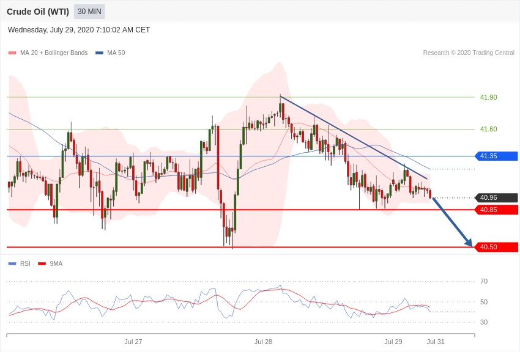The height and width of the screenshot is (352, 520).
Task: Click the Jul 31 date axis label
Action: (436, 342)
